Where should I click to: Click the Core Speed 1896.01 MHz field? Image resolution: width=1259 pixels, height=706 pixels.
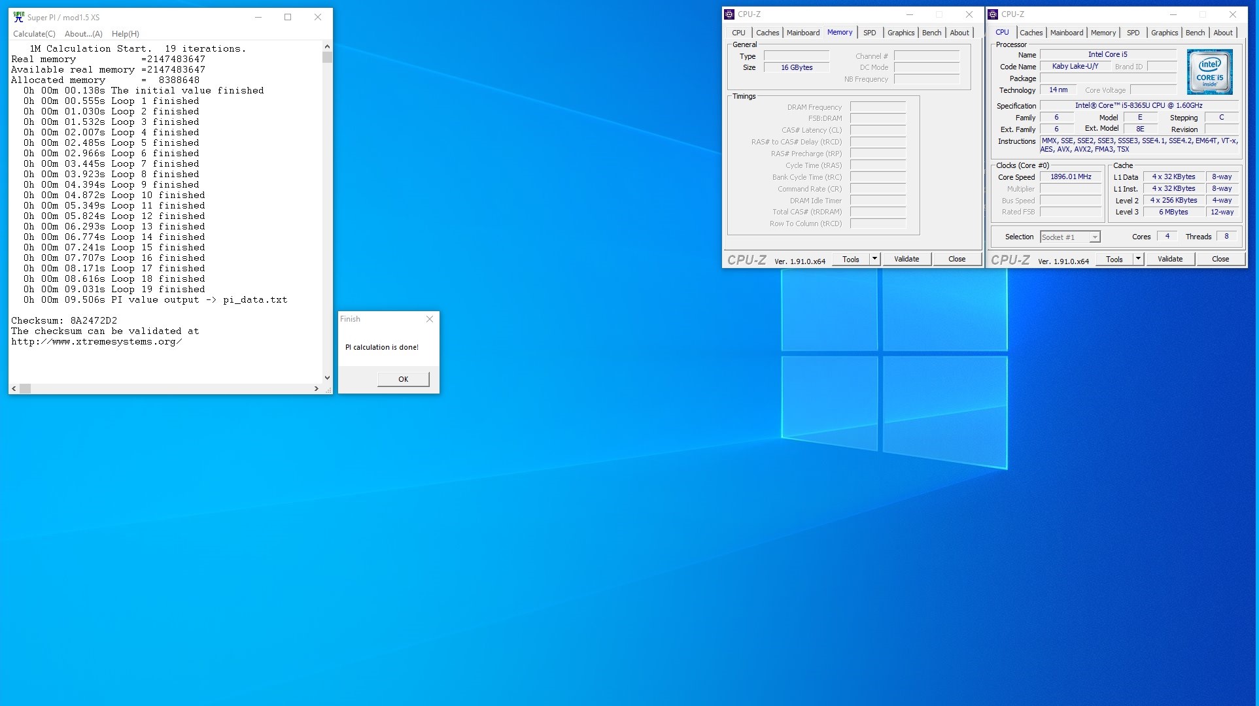point(1071,177)
